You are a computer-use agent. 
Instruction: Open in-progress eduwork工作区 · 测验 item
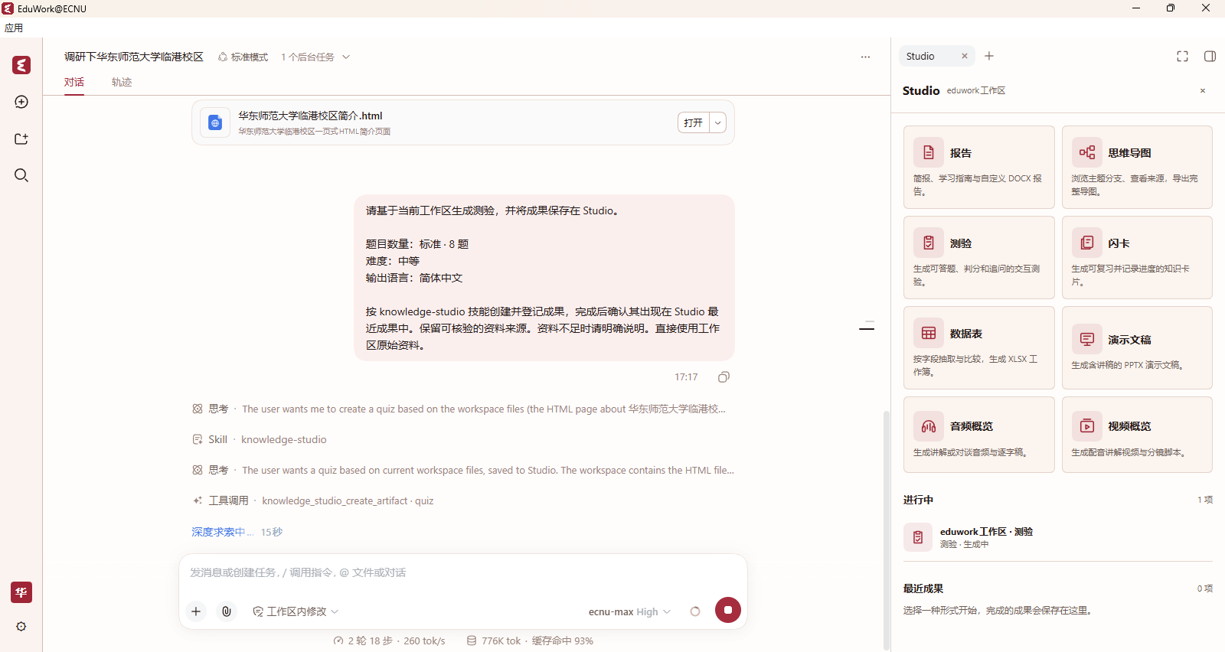pos(1057,537)
